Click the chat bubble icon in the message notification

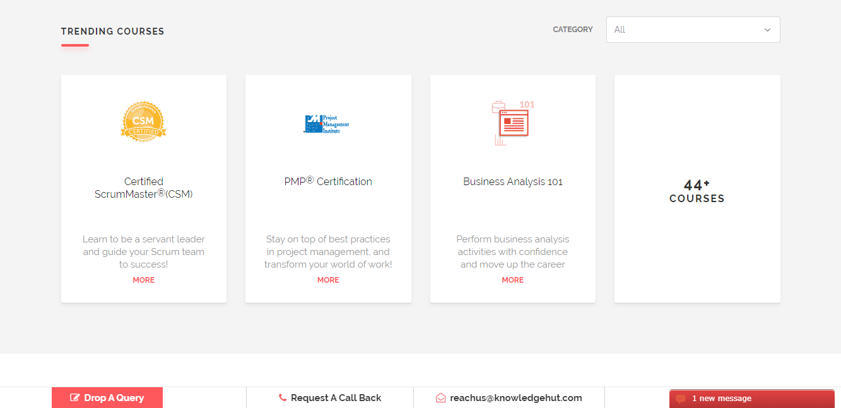(x=681, y=399)
